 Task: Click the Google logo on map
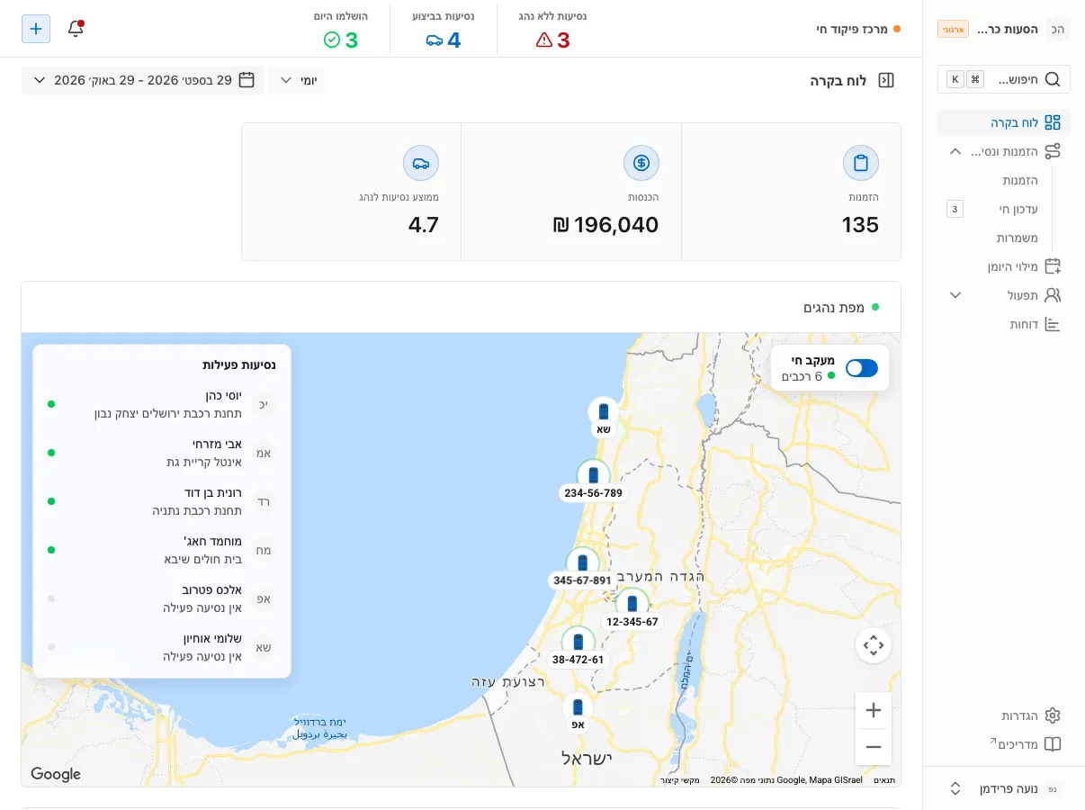click(x=56, y=774)
